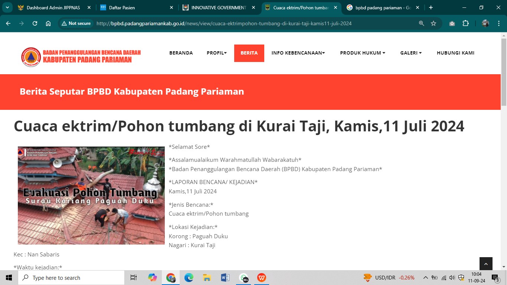Open the GALERI dropdown menu
The image size is (507, 285).
[411, 53]
